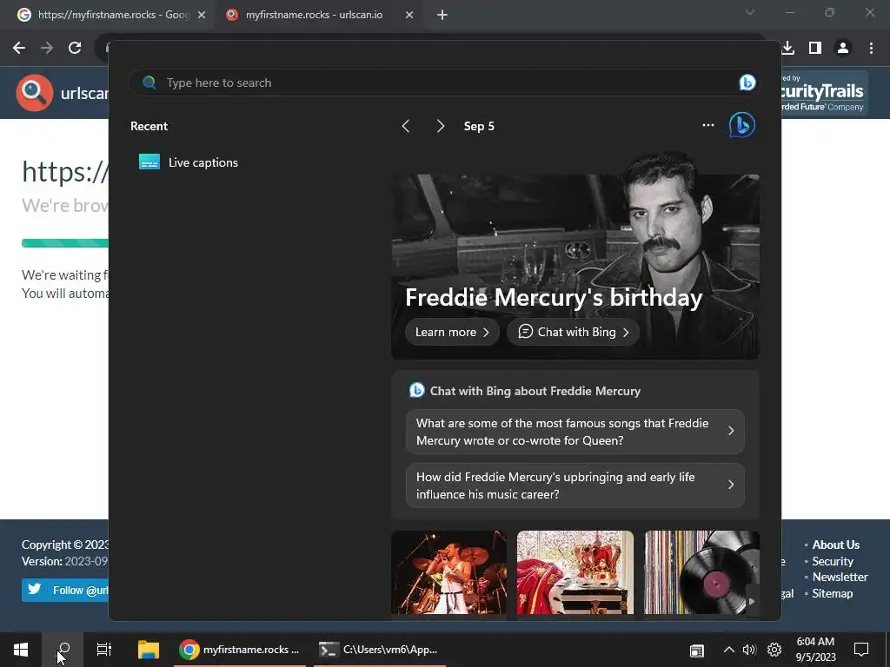
Task: Ask how upbringing influenced his music career
Action: pyautogui.click(x=575, y=485)
